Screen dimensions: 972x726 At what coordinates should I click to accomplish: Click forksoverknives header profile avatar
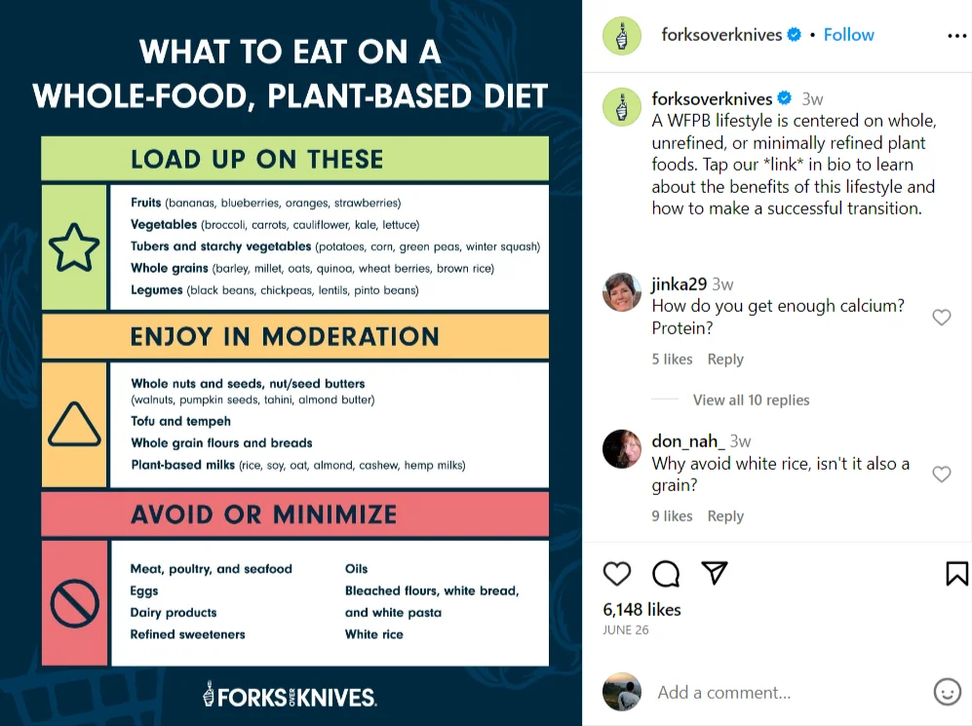click(x=622, y=36)
